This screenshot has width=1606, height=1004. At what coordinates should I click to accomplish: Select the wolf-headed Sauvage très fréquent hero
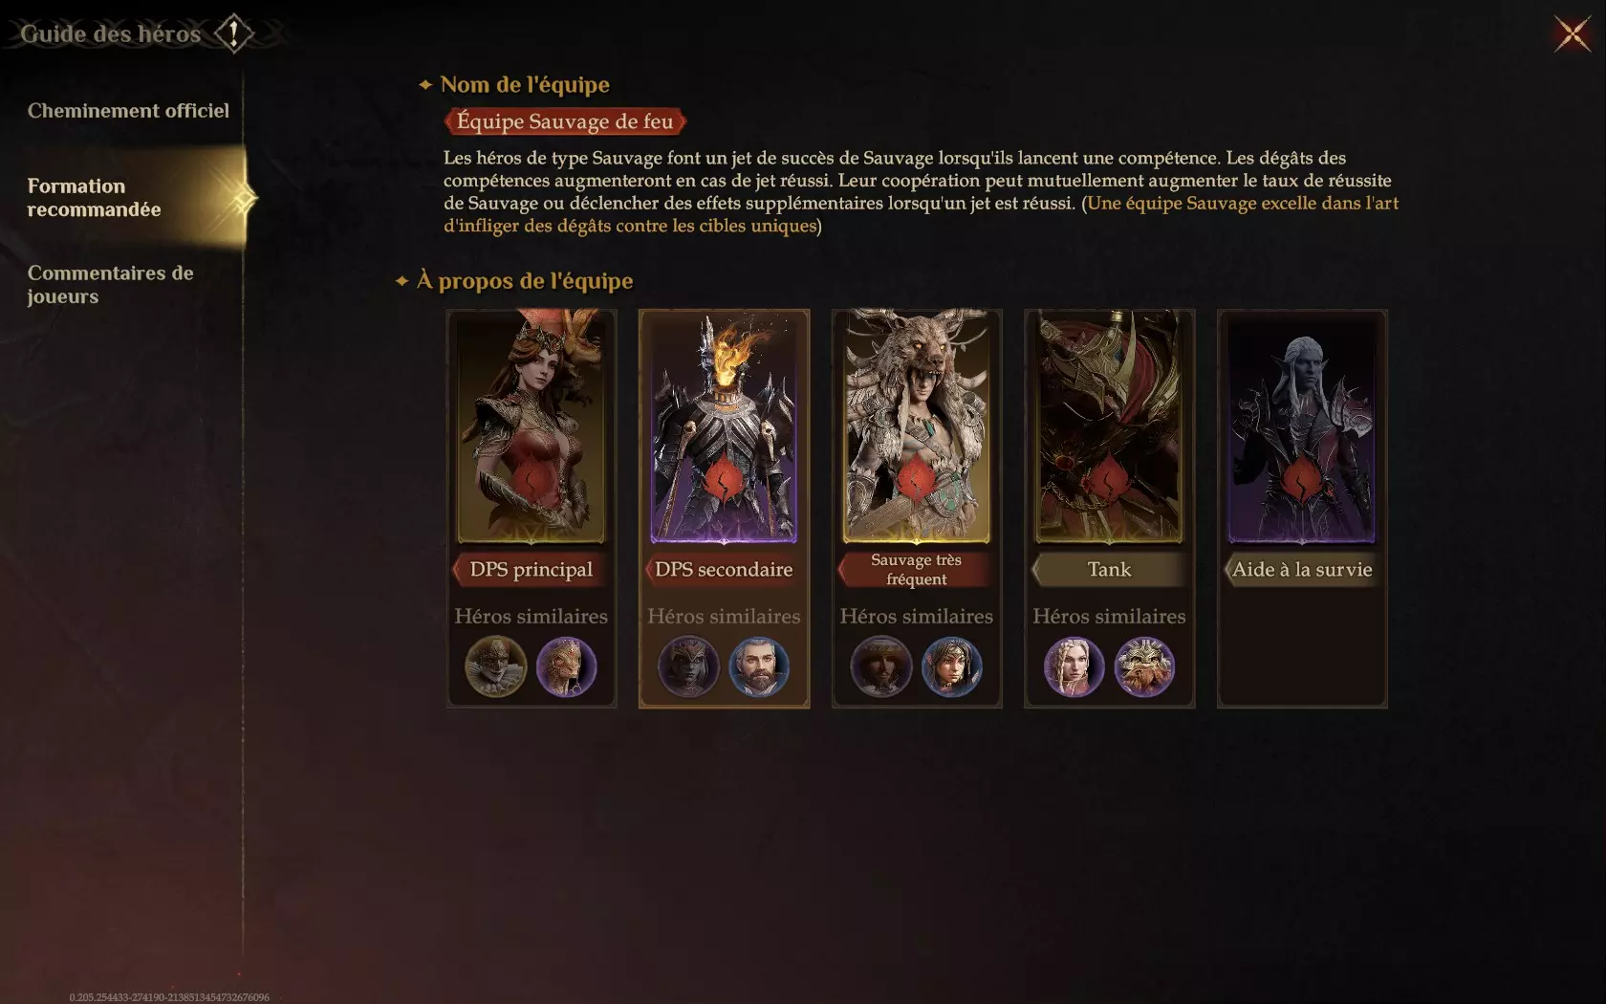click(917, 426)
